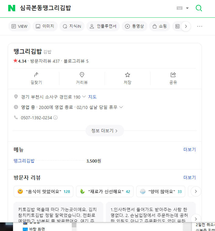Show the next review card with the arrow
The height and width of the screenshot is (231, 215).
click(196, 219)
